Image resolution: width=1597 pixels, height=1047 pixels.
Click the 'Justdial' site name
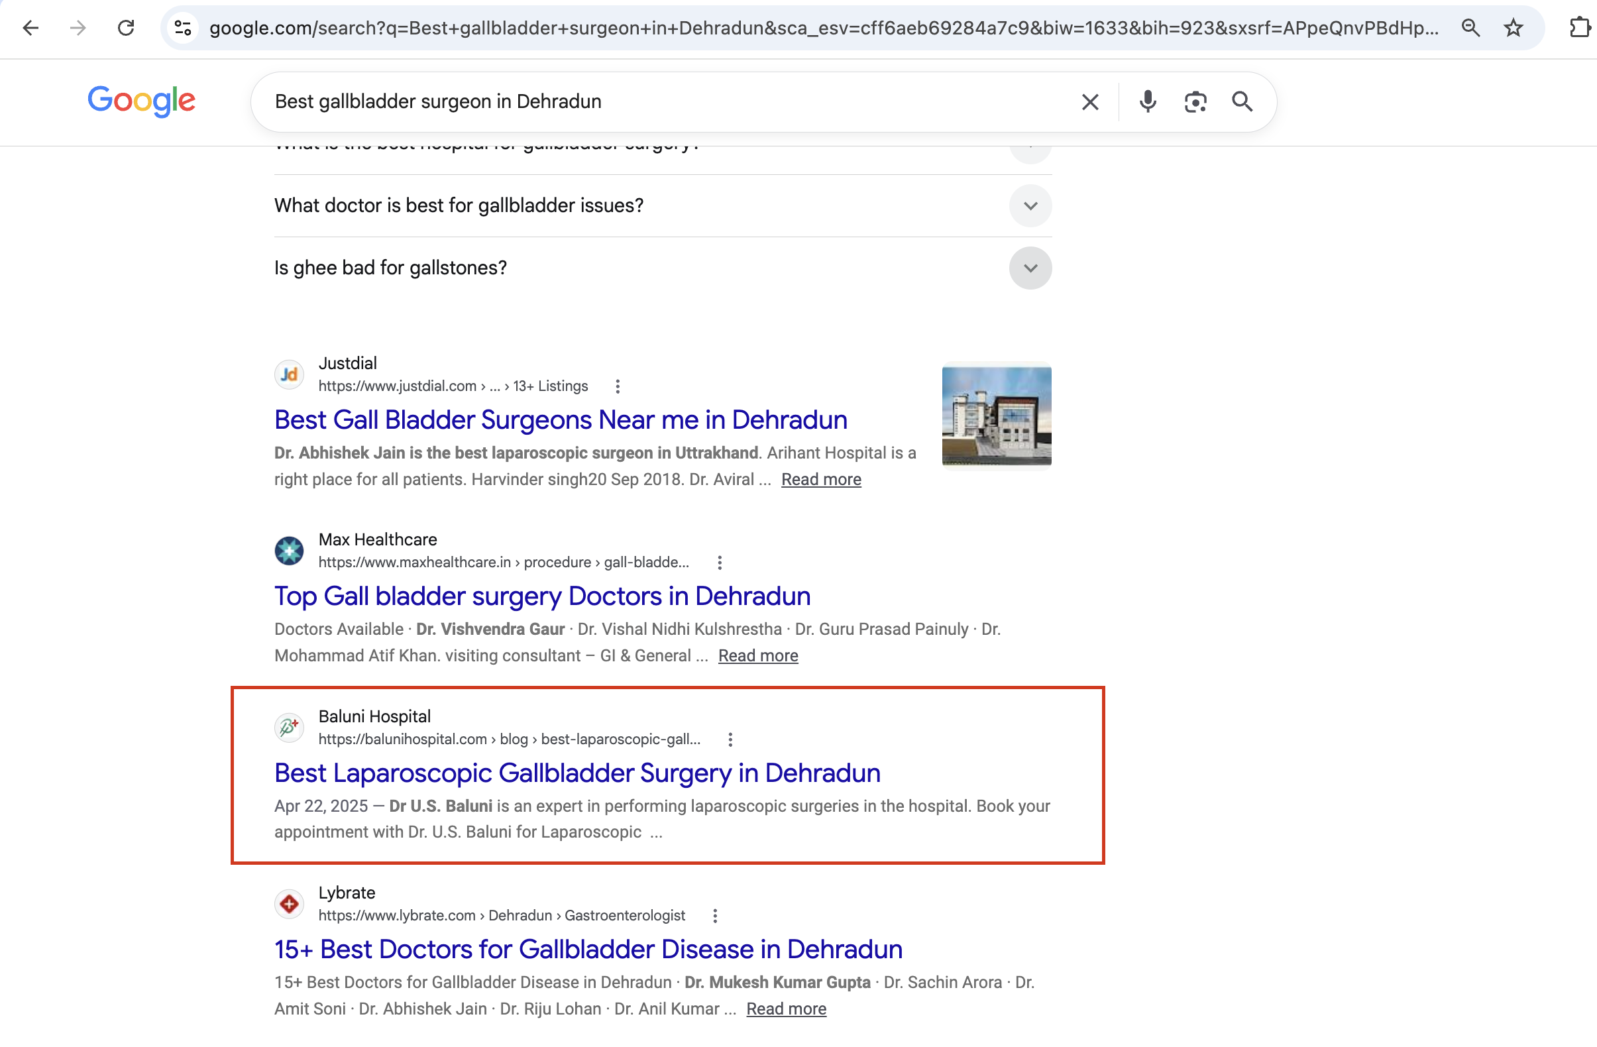coord(348,363)
